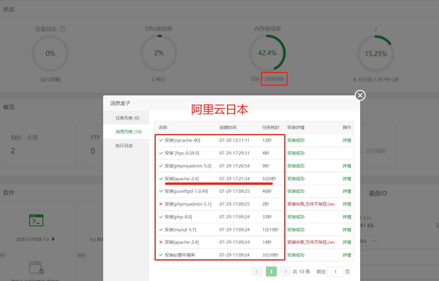Click the FTP count of 0
This screenshot has width=439, height=281.
click(93, 151)
